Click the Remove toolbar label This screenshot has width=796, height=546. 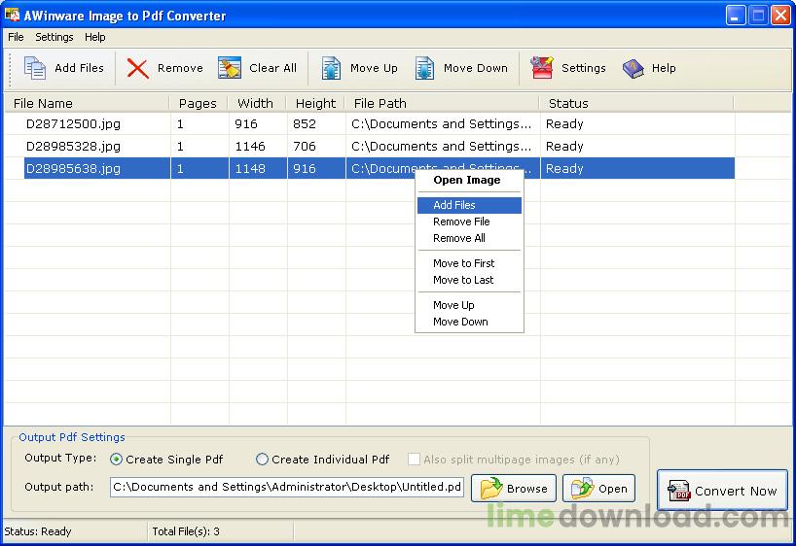click(180, 68)
